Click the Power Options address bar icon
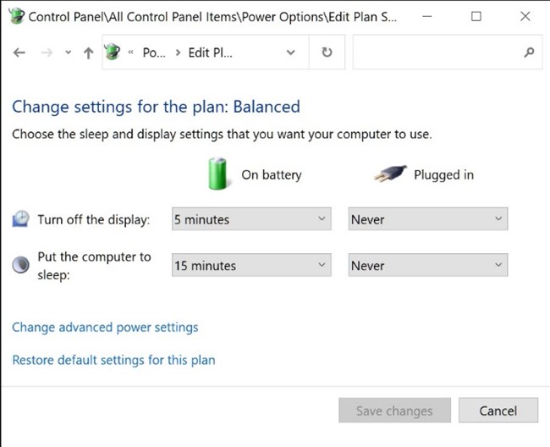Image resolution: width=550 pixels, height=447 pixels. click(113, 52)
